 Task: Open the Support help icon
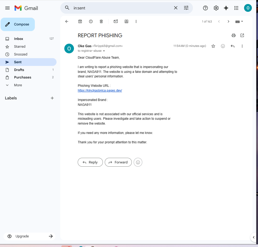point(205,8)
